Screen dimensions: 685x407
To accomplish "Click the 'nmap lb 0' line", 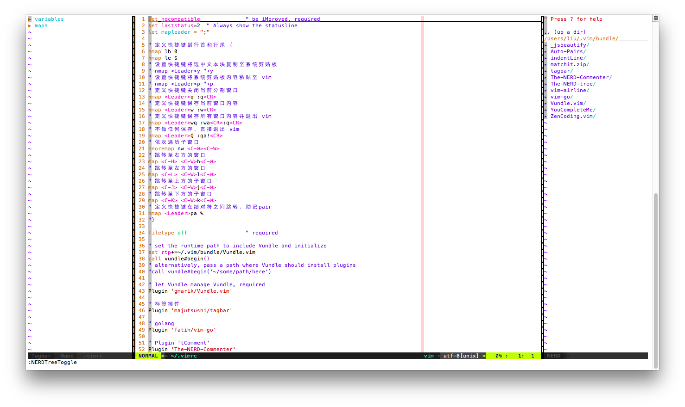I will pyautogui.click(x=163, y=52).
